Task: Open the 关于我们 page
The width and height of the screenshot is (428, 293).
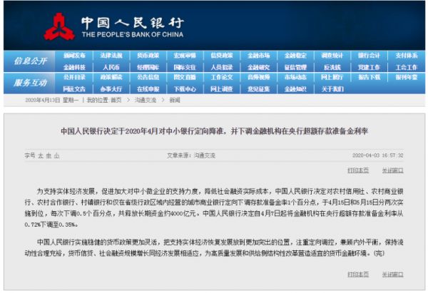Action: point(332,89)
